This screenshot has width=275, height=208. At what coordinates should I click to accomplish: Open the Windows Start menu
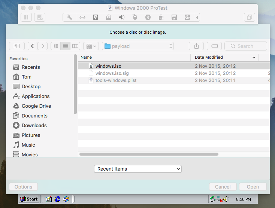(x=29, y=199)
